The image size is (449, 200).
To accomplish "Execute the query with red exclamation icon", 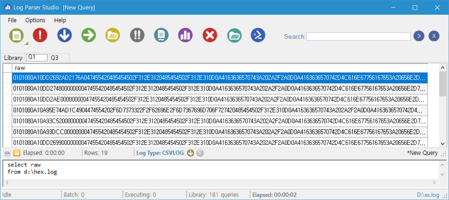I will pos(40,35).
